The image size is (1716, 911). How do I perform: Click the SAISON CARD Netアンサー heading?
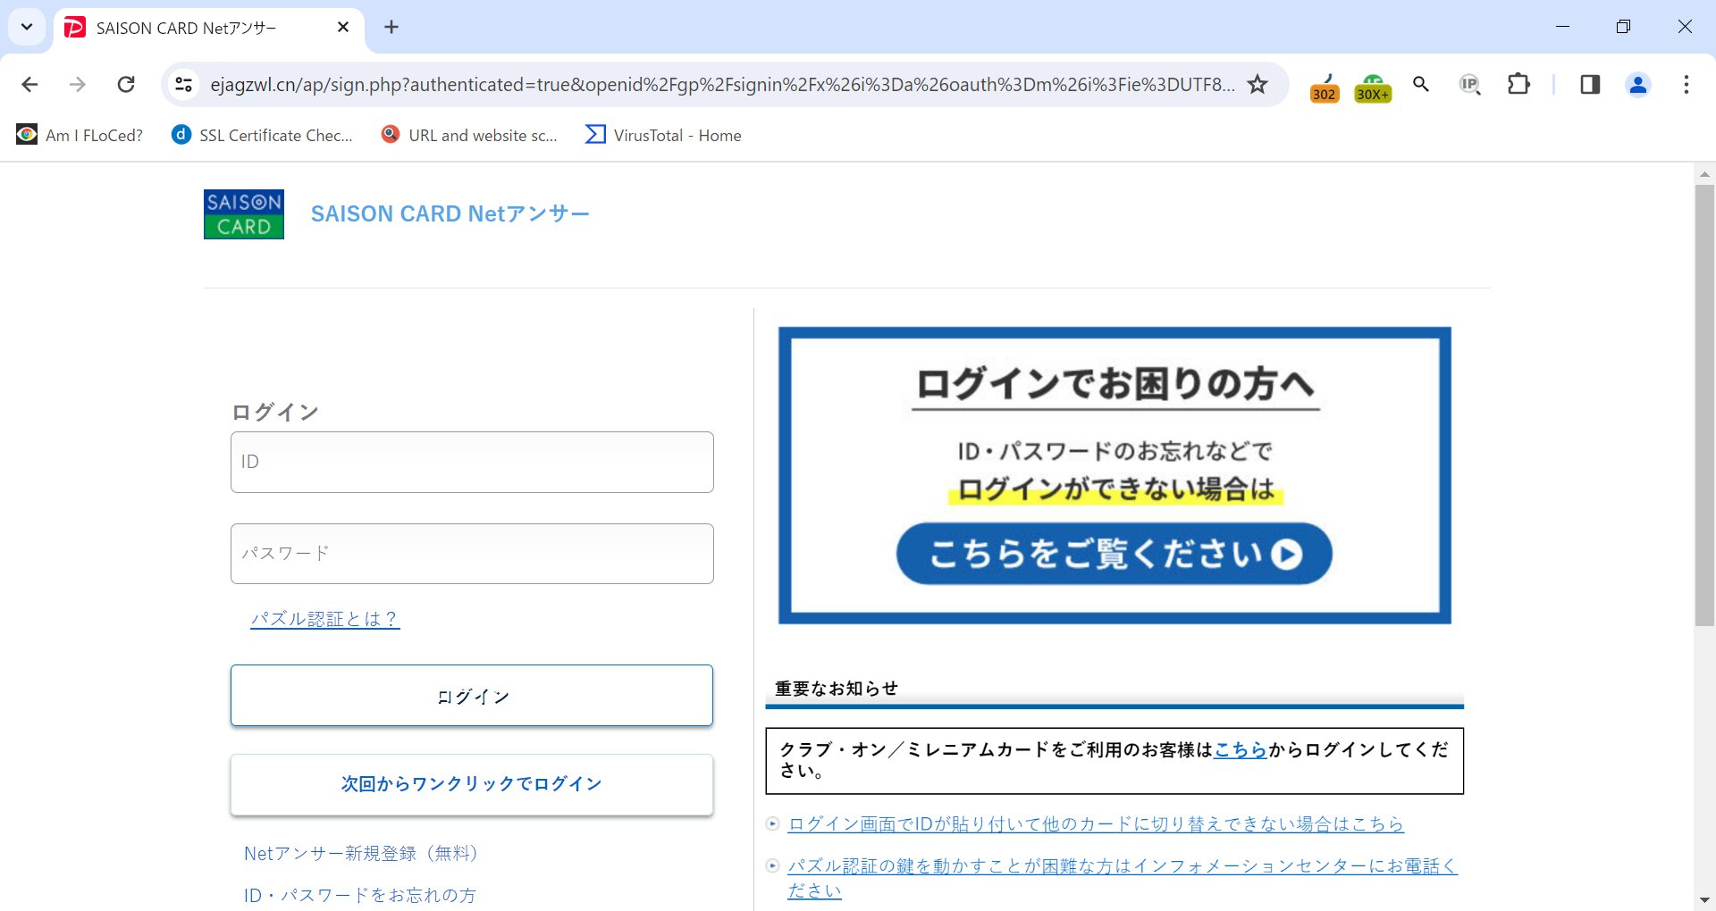tap(450, 214)
